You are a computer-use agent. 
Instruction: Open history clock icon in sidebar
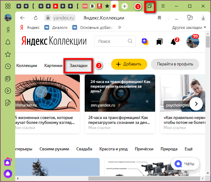coord(8,66)
